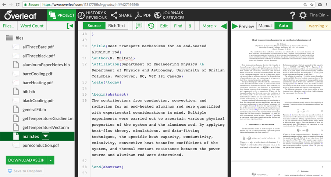Click the \title line in the editor

[x=149, y=49]
